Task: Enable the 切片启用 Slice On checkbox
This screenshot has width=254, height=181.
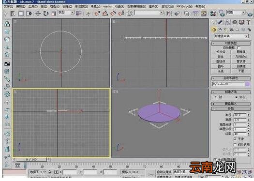Action: click(x=235, y=145)
